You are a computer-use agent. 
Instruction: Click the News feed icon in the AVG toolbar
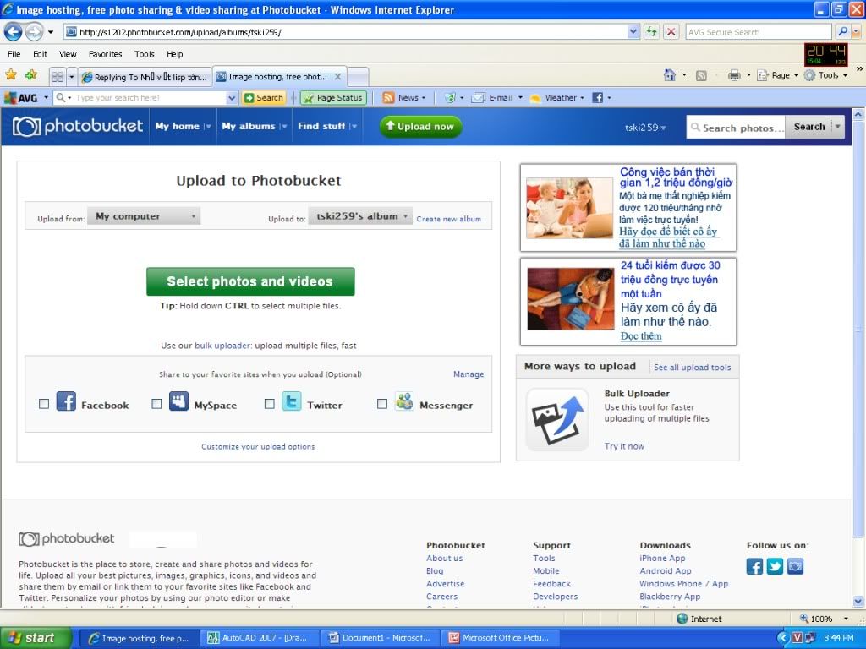[388, 98]
